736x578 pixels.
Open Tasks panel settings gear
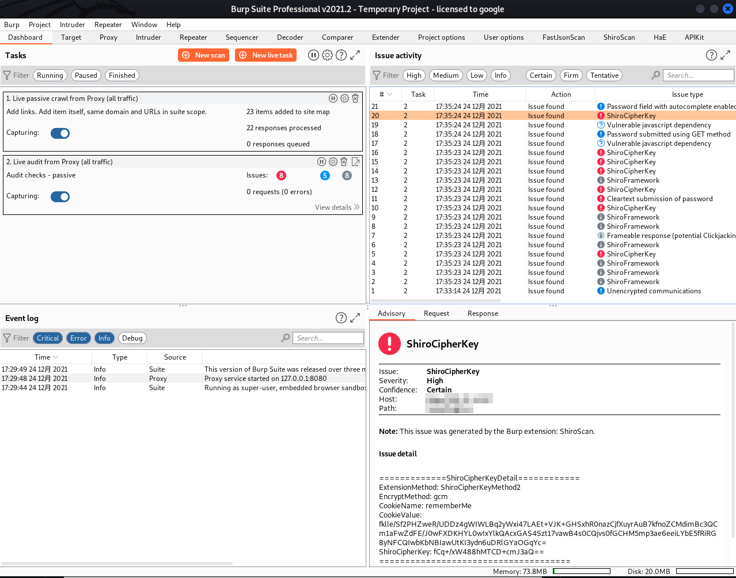(x=327, y=55)
